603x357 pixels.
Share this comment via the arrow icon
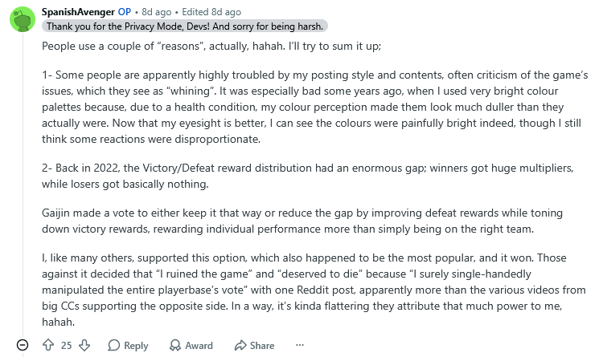point(254,346)
